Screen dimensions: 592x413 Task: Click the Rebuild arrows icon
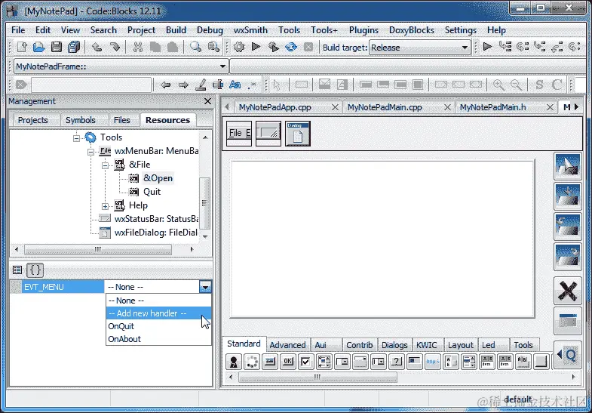[291, 48]
